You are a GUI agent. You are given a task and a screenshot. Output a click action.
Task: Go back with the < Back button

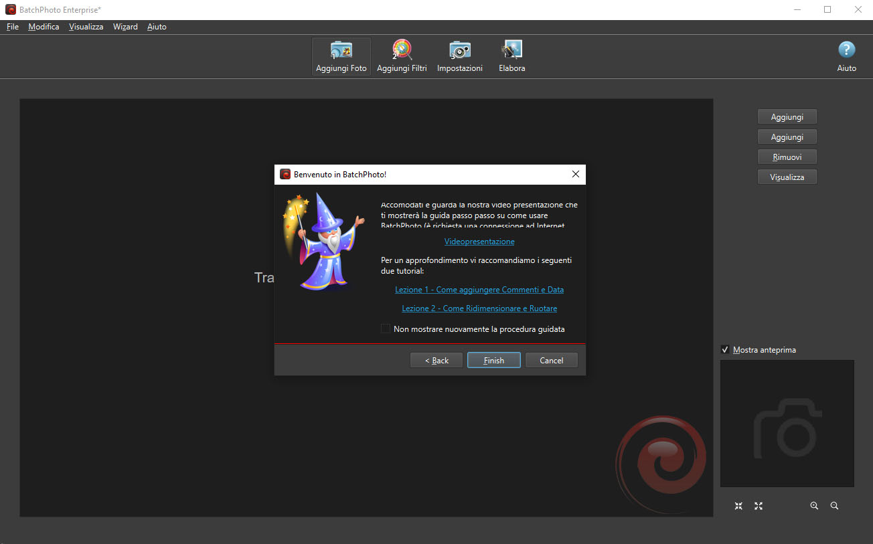click(x=436, y=360)
